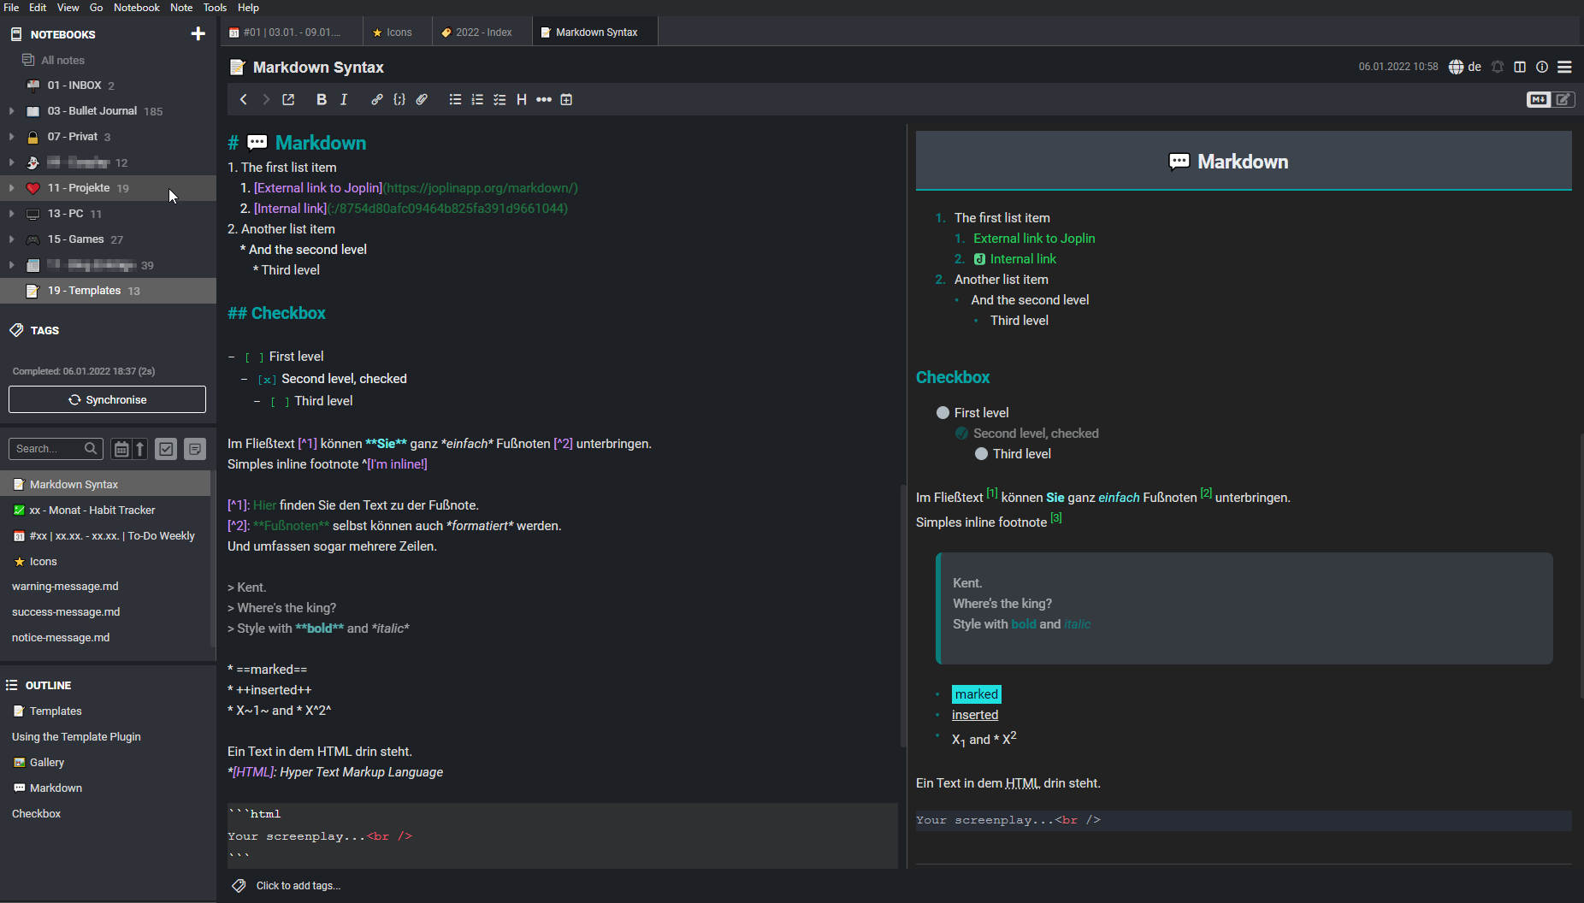Expand 15 - Games notebook
Viewport: 1584px width, 903px height.
click(11, 239)
